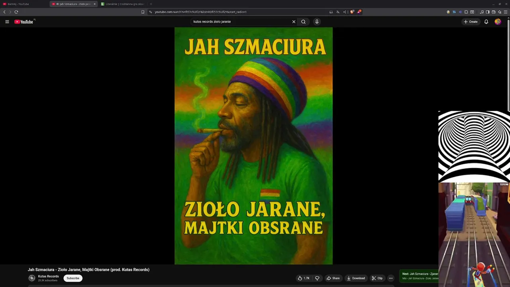
Task: Switch to the Literalnie browser tab
Action: click(x=124, y=4)
